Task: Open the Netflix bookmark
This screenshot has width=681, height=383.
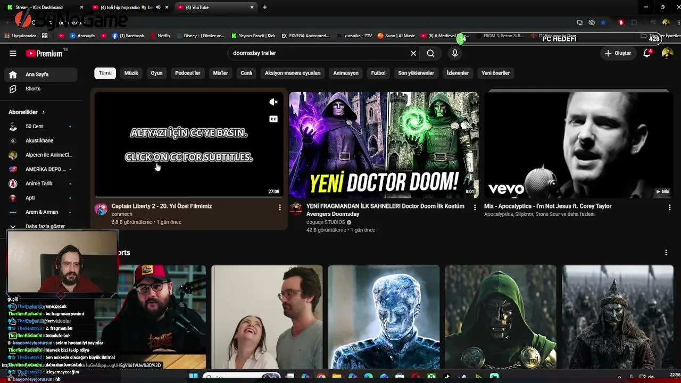Action: click(161, 36)
